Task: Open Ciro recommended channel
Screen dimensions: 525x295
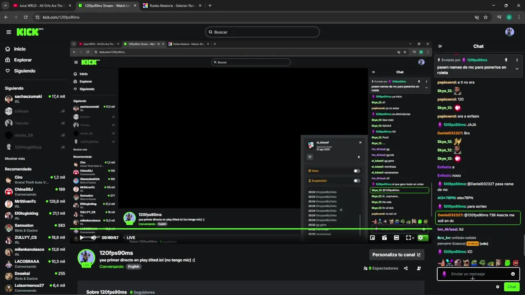Action: click(35, 179)
